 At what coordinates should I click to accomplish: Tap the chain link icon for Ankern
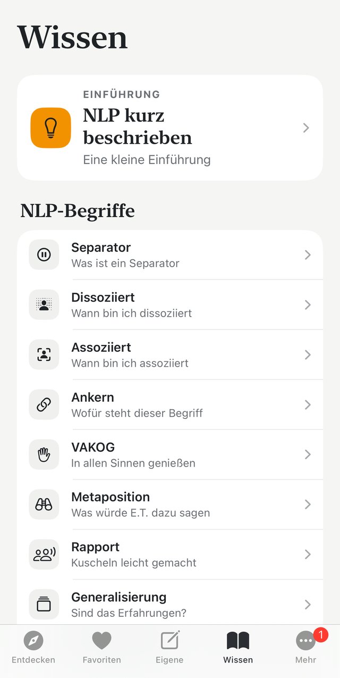pyautogui.click(x=44, y=405)
